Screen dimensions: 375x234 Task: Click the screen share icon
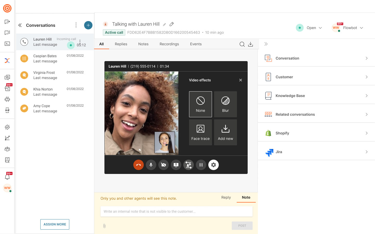tap(176, 165)
